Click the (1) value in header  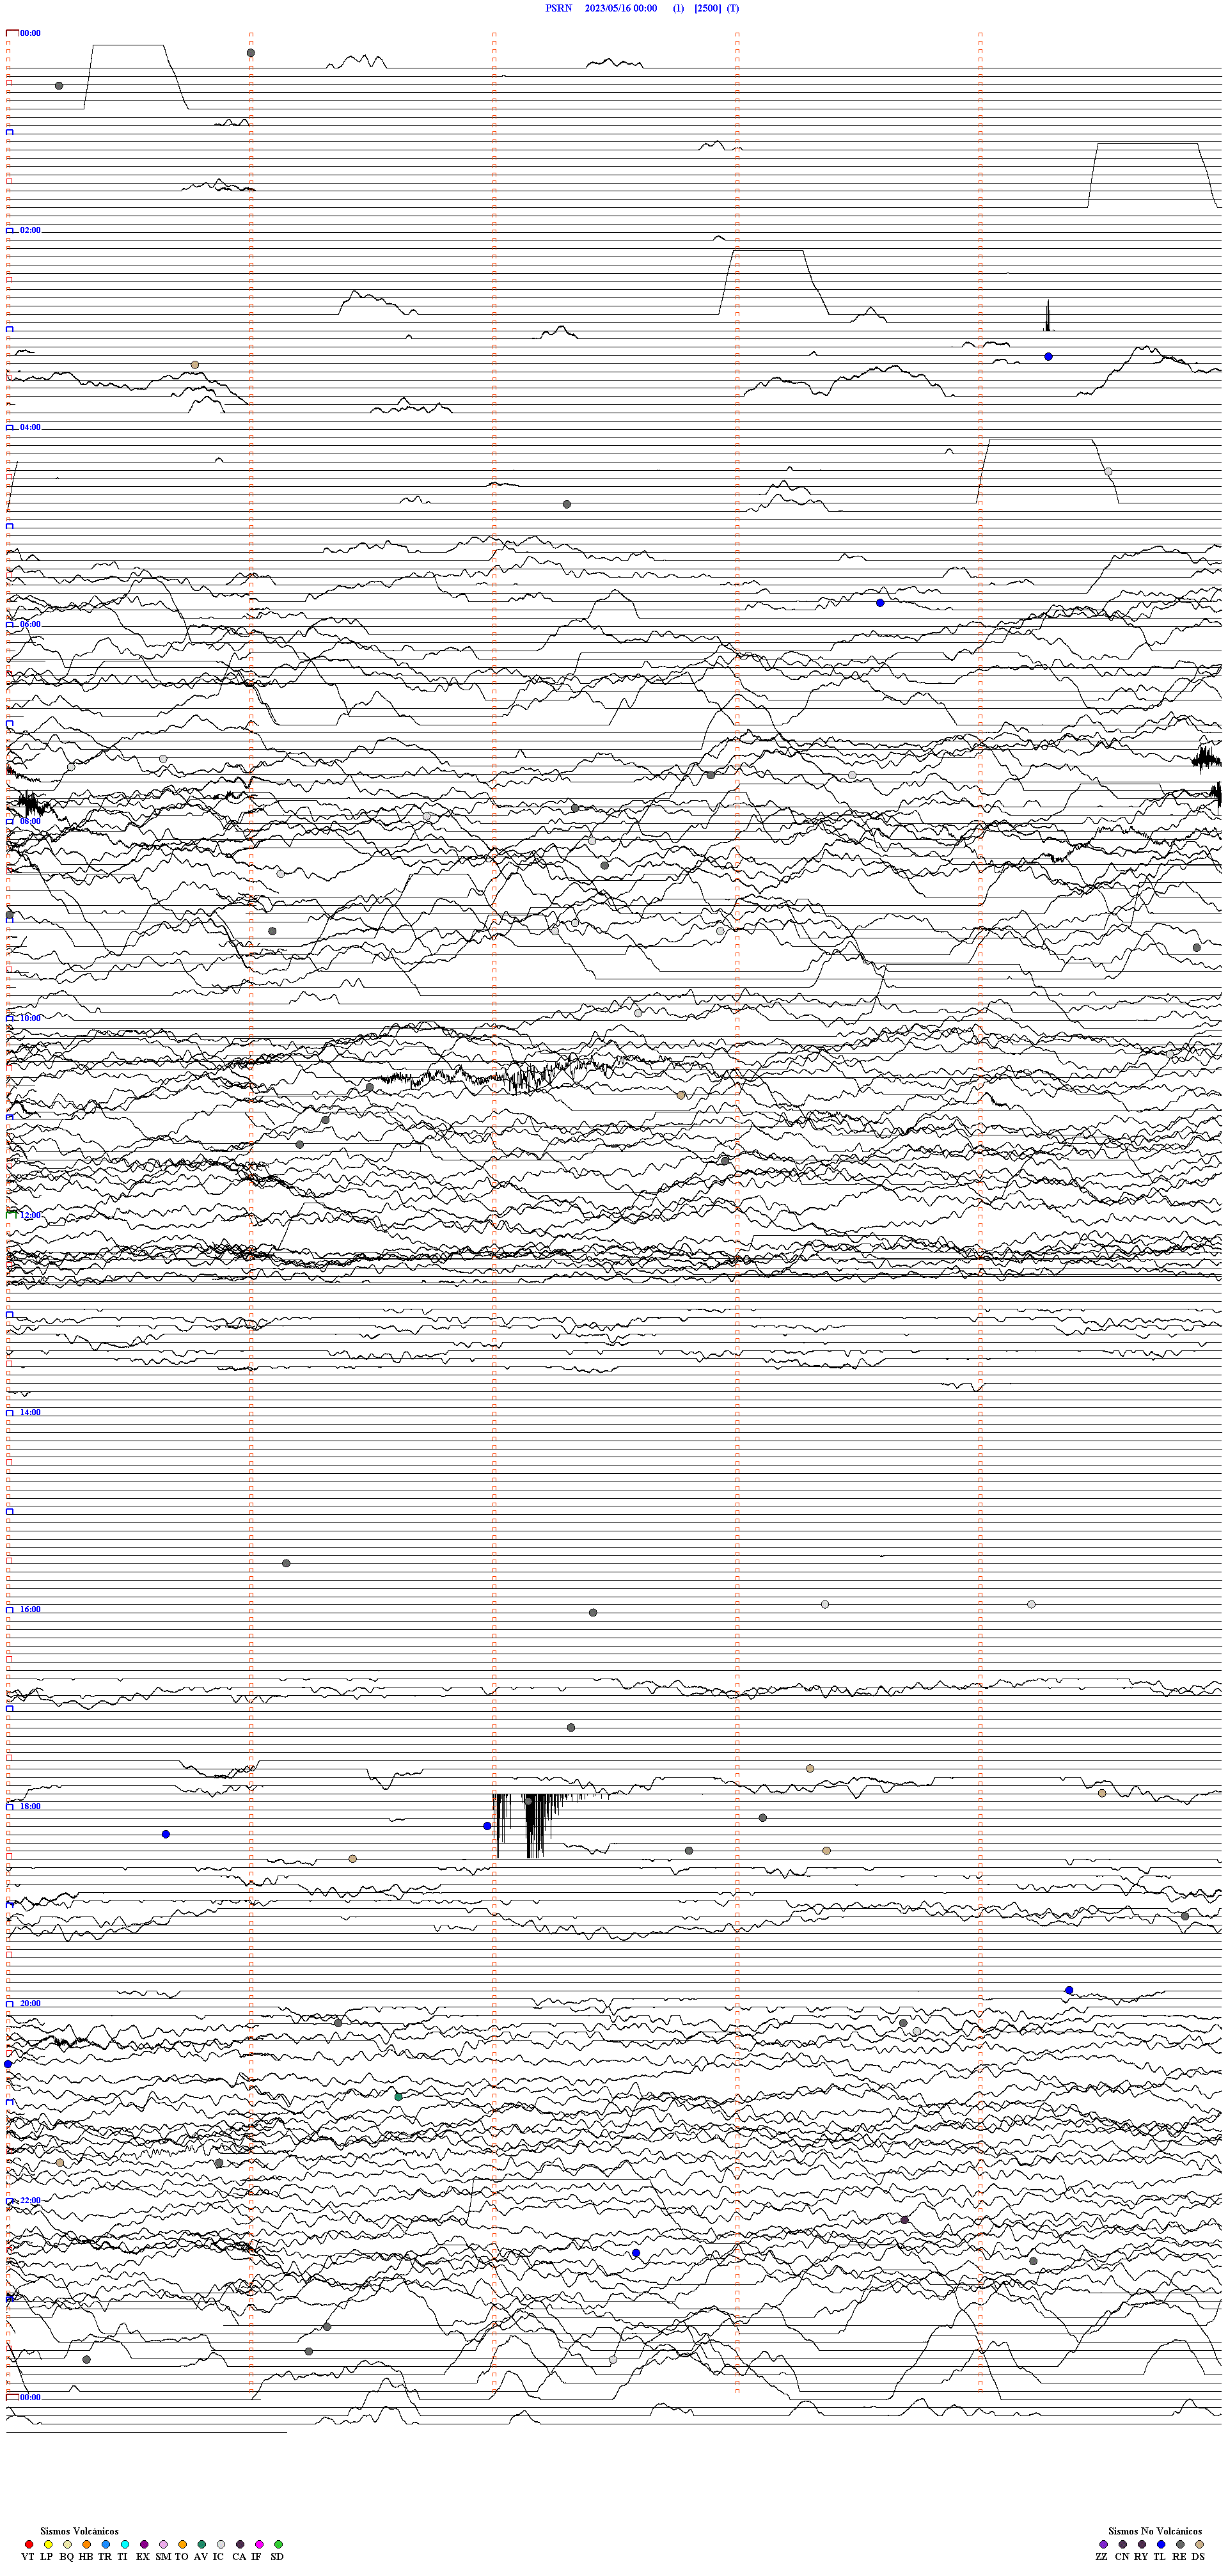(679, 8)
